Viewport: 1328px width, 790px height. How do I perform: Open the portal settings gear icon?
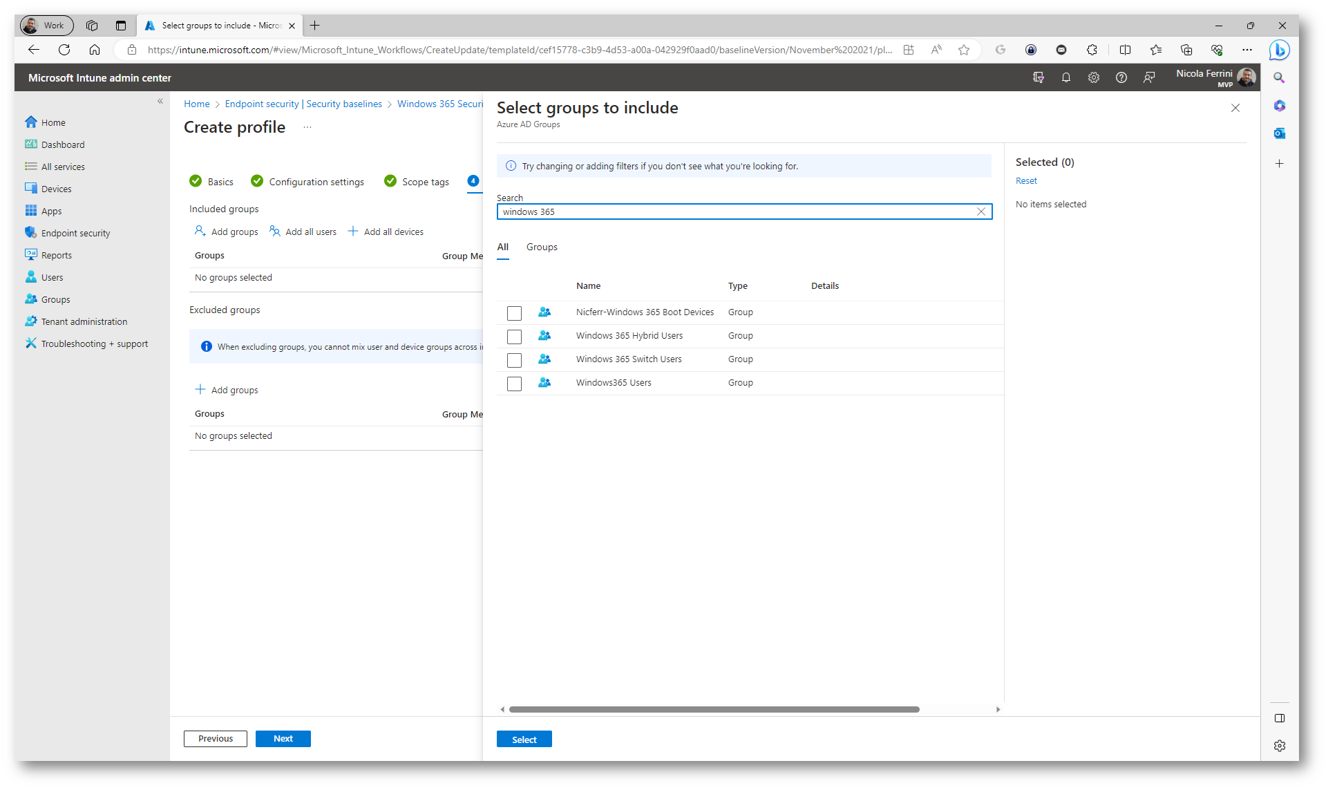coord(1094,77)
